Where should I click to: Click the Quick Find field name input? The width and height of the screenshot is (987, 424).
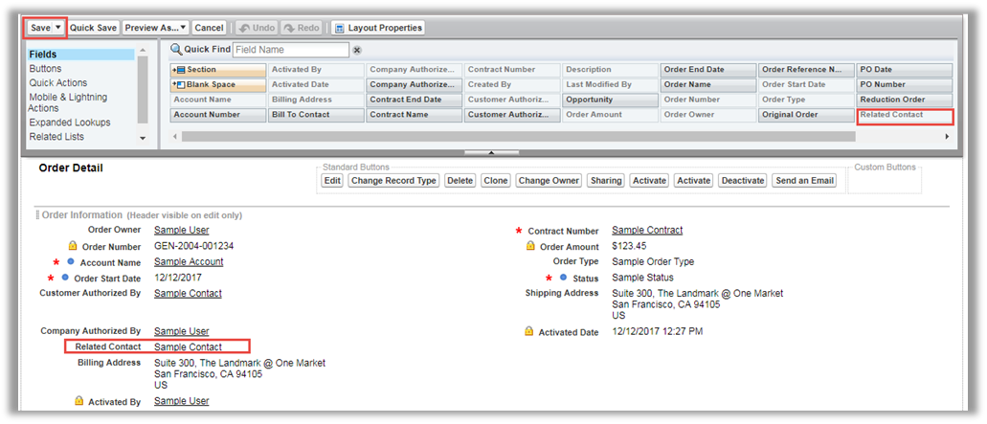(x=291, y=50)
